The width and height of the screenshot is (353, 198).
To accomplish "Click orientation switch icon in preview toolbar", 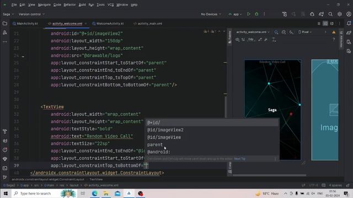I will coord(284,32).
